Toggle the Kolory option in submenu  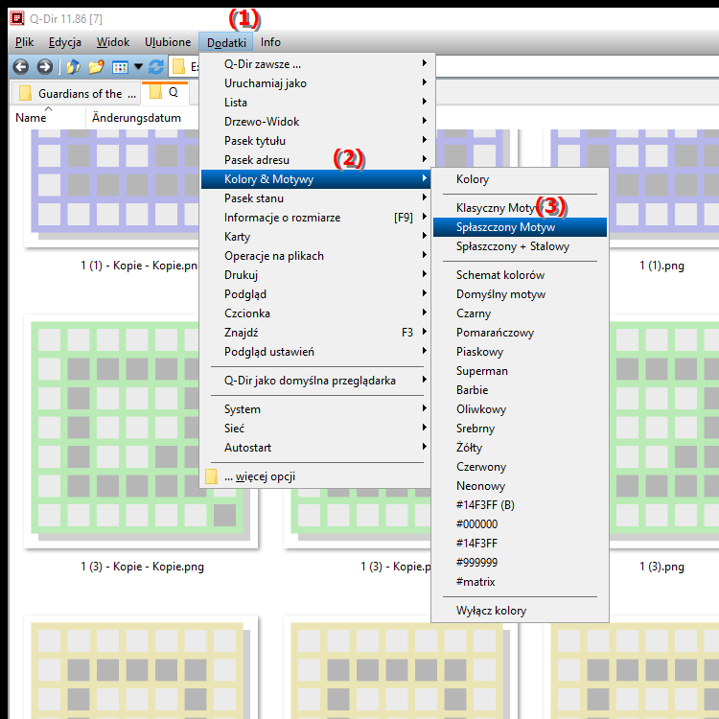520,179
